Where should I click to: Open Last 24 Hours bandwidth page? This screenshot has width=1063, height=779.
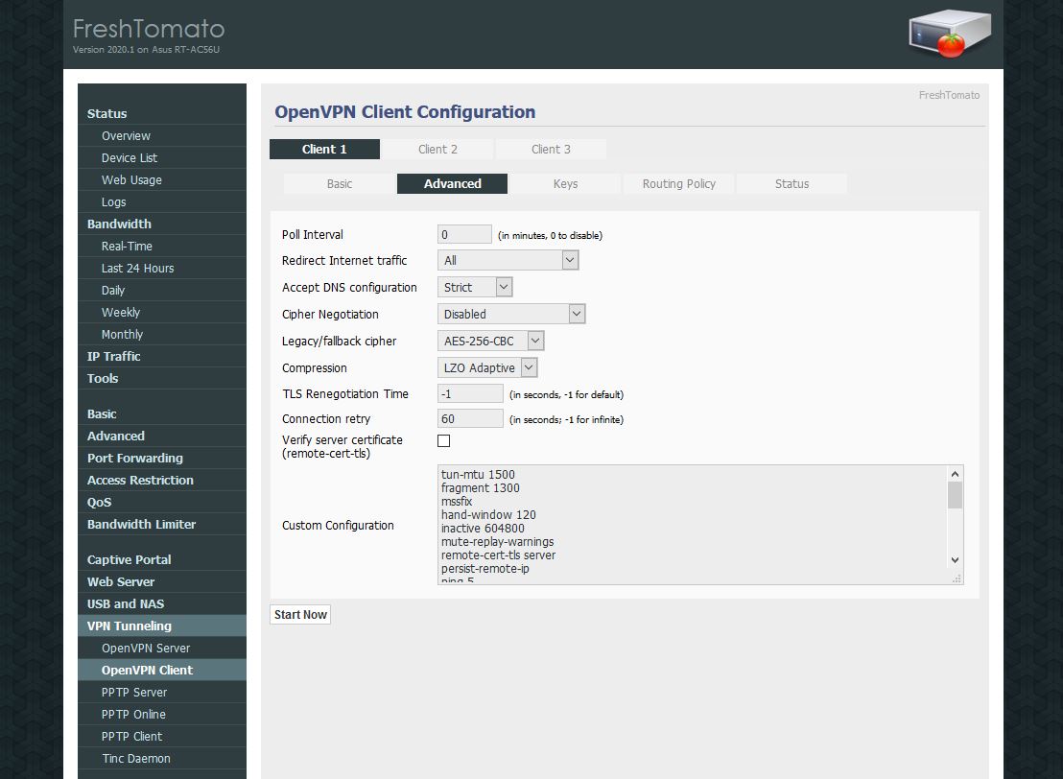[x=162, y=268]
